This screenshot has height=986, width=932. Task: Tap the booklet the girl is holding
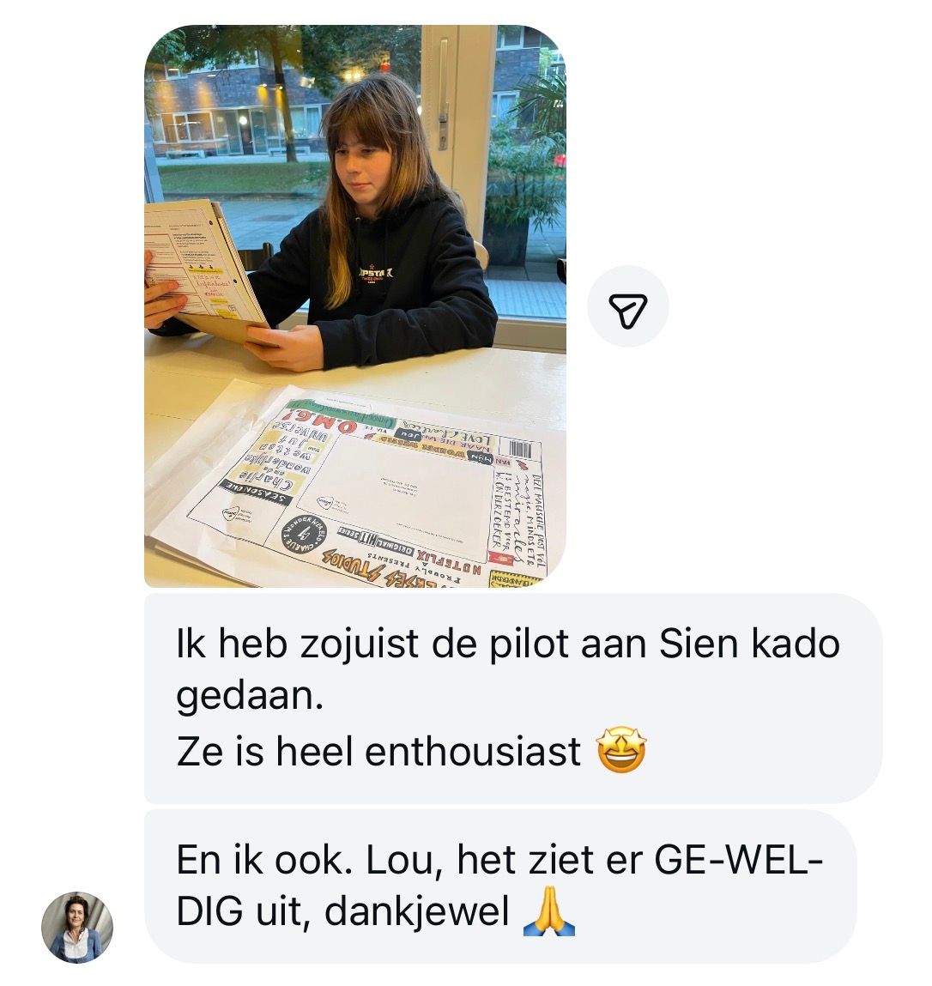click(x=206, y=270)
